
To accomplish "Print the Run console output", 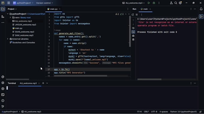I will tap(133, 36).
